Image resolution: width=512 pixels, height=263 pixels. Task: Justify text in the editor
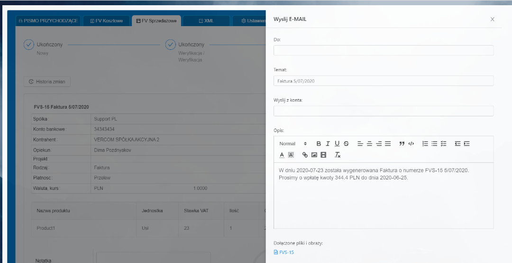(388, 143)
